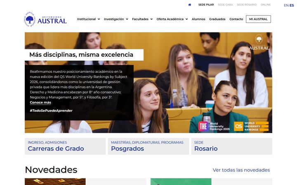Select the Más disciplinas, misma excelencia headline
This screenshot has width=297, height=185.
click(x=81, y=55)
